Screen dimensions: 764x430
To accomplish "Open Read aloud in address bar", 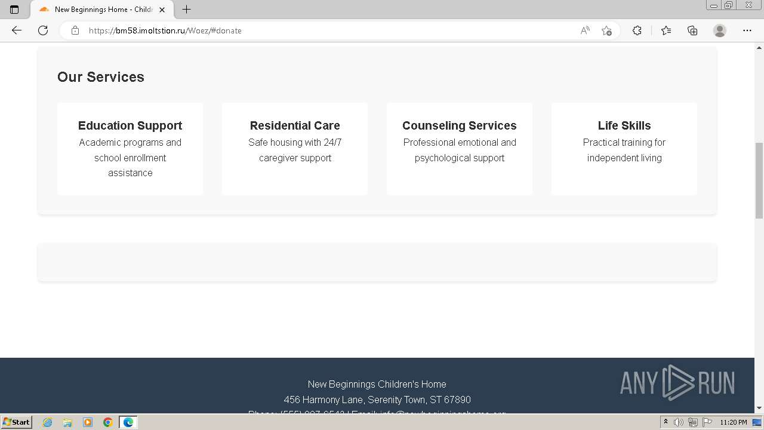I will (x=585, y=30).
